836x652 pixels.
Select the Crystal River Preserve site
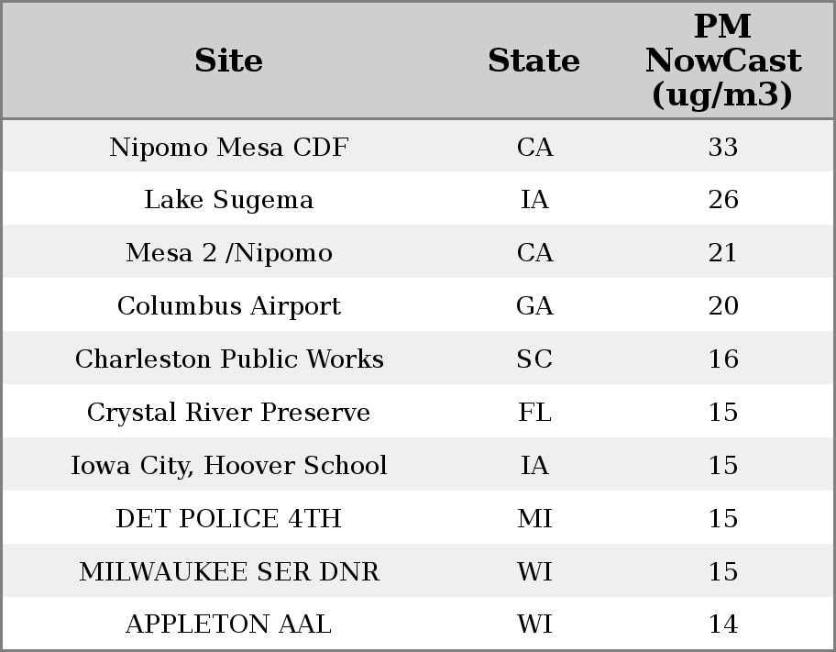[229, 412]
